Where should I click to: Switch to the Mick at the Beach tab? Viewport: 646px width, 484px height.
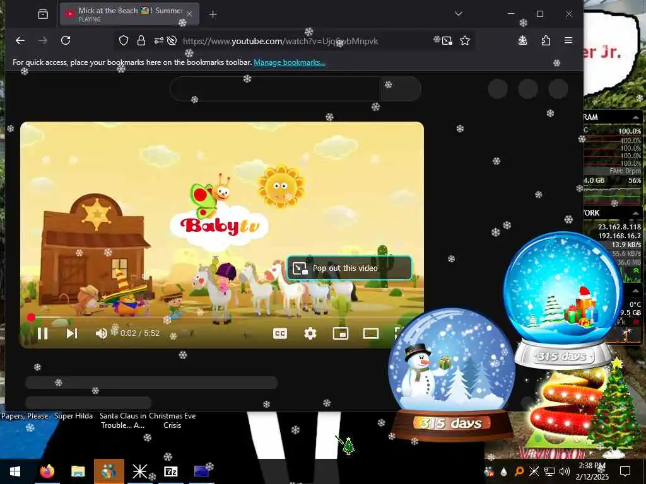(x=129, y=14)
